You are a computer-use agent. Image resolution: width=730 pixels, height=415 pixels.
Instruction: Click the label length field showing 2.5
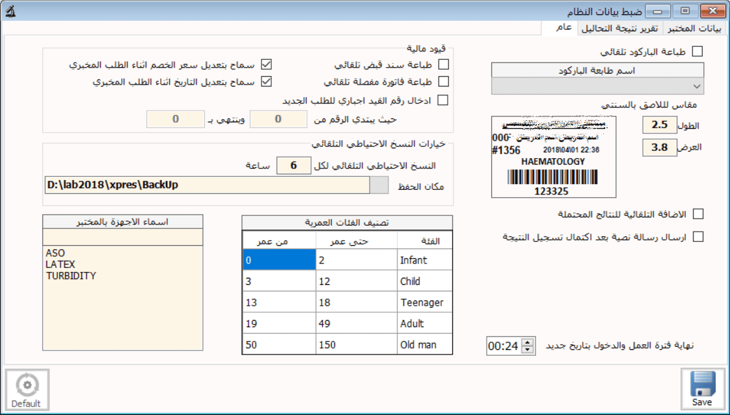(660, 125)
